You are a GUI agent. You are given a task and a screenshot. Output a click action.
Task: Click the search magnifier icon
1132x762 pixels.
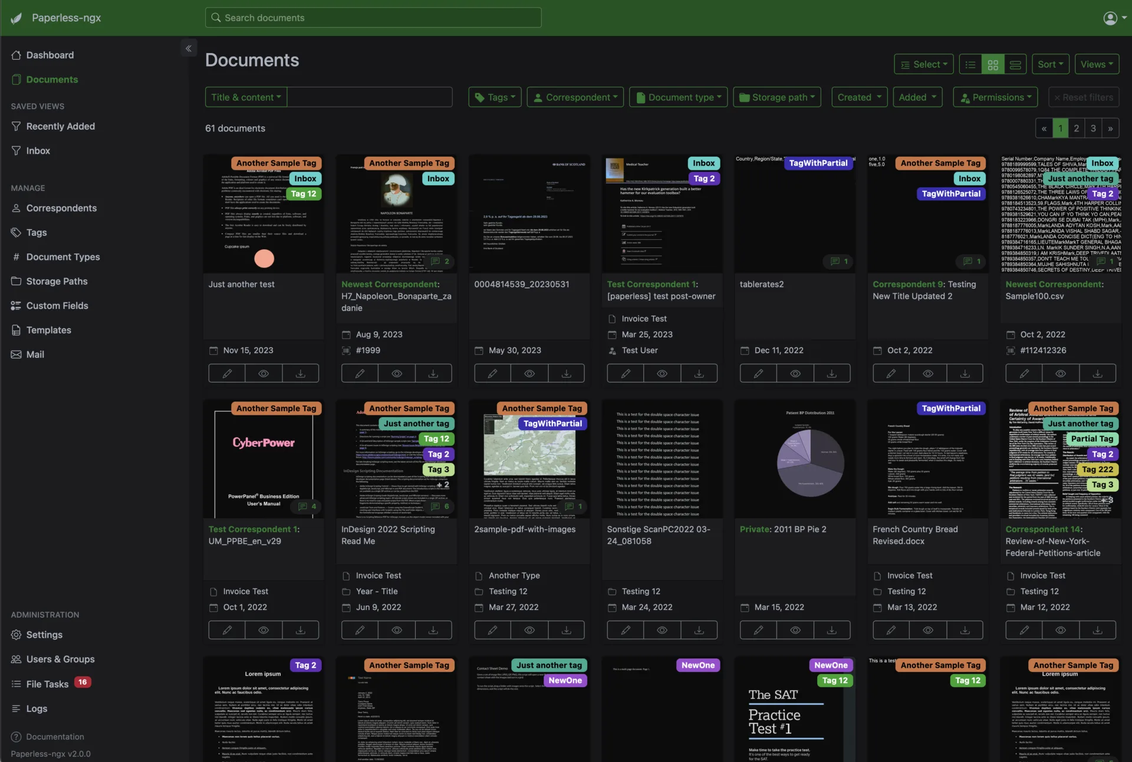216,18
